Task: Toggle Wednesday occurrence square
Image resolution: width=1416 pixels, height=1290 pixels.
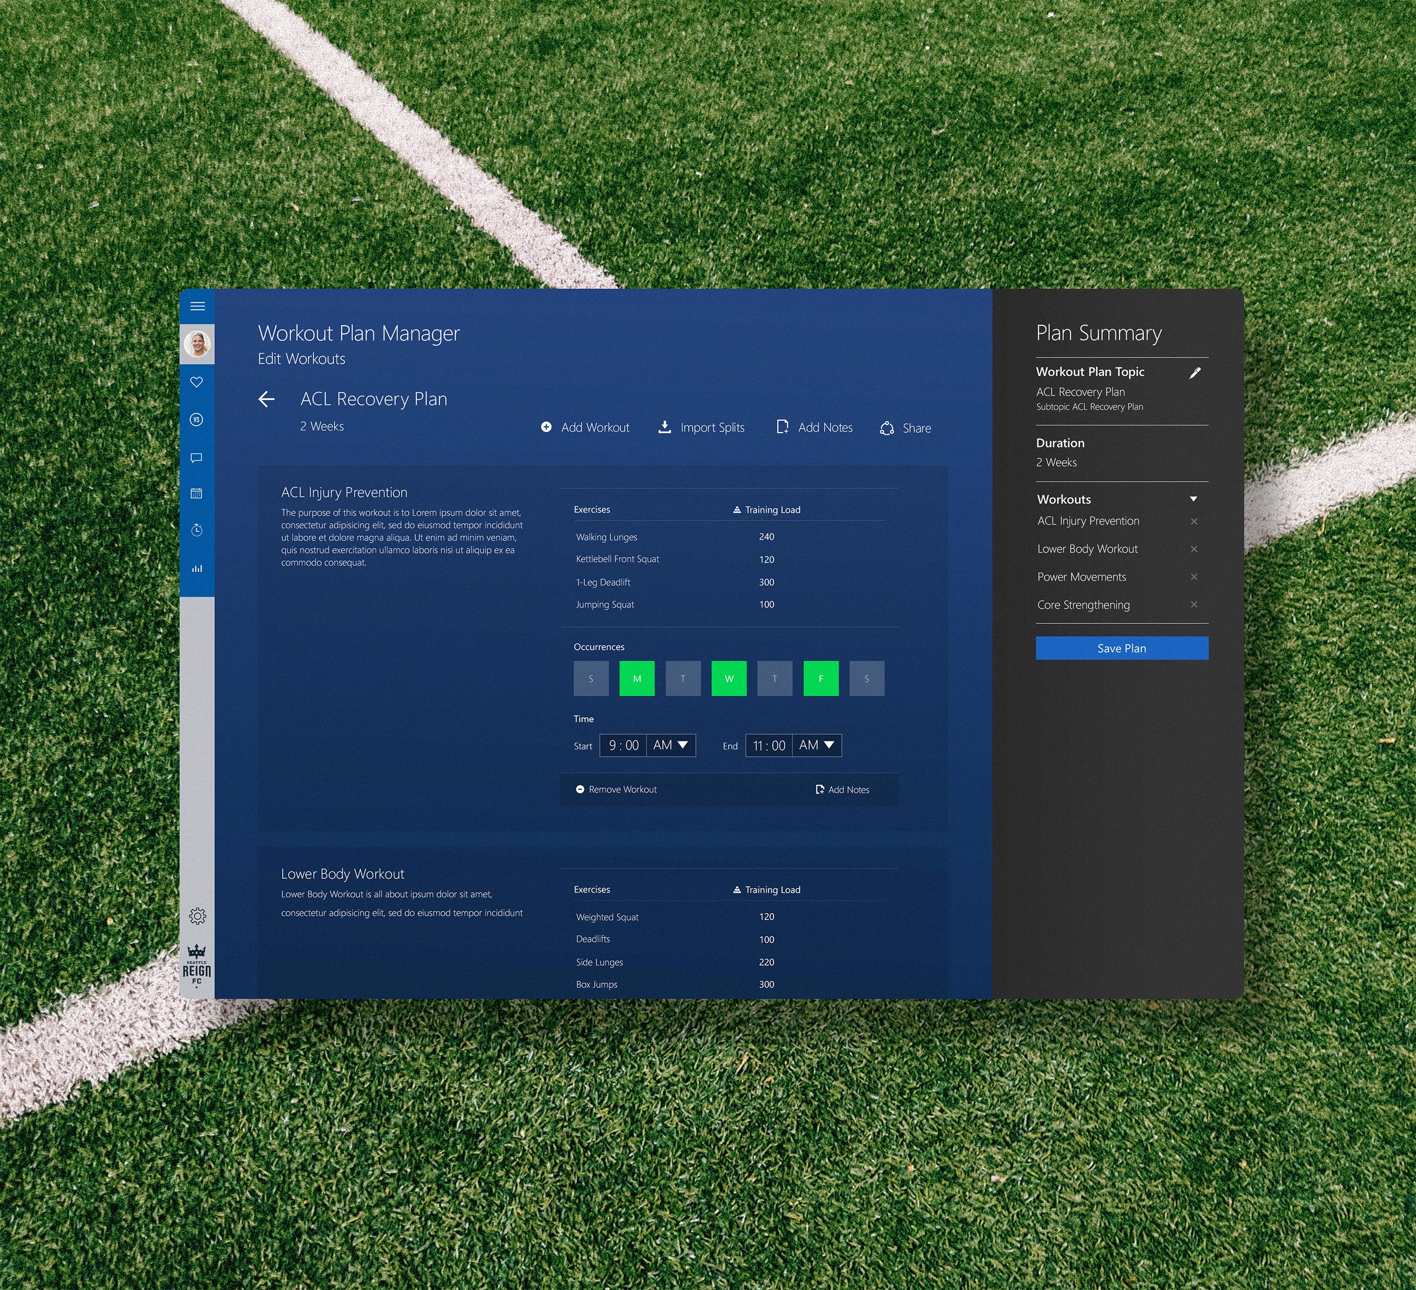Action: tap(728, 678)
